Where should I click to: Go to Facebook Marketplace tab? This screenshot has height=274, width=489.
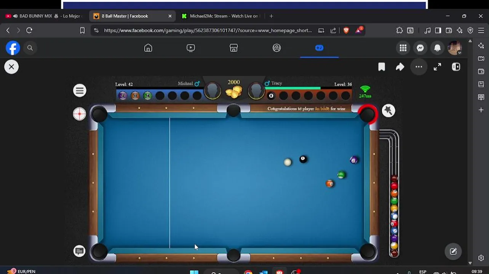pos(234,48)
